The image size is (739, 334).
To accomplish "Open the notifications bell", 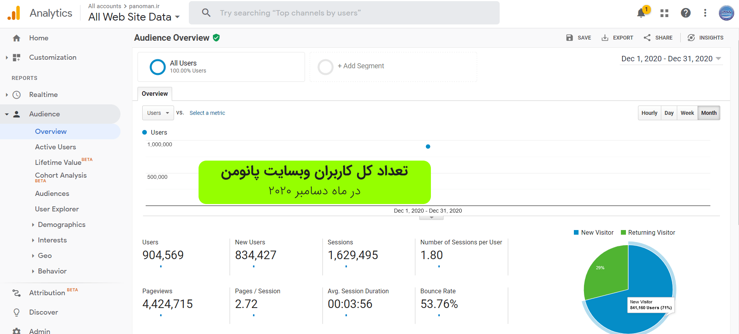I will (641, 13).
